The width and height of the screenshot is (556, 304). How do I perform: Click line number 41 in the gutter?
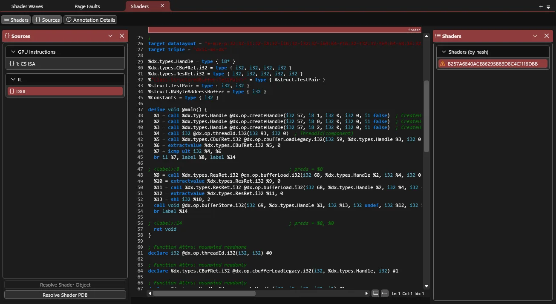(x=140, y=133)
